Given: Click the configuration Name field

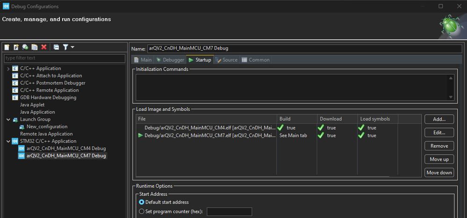Looking at the screenshot, I should tap(304, 48).
